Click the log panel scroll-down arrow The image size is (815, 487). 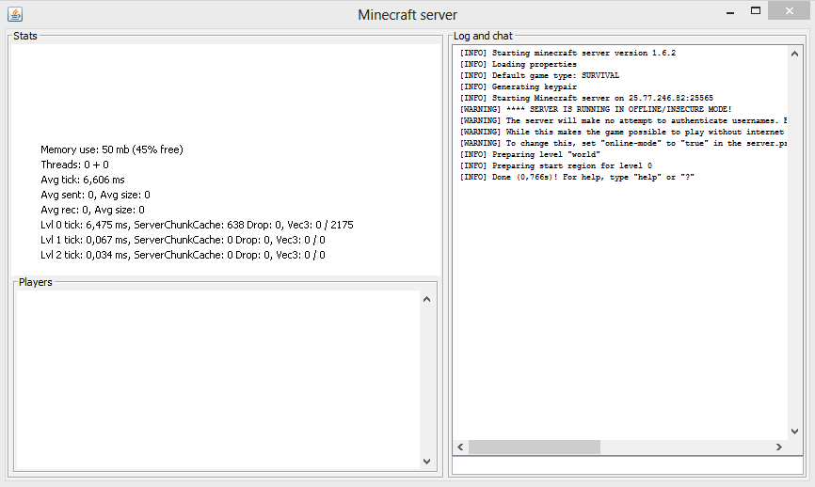click(x=794, y=431)
